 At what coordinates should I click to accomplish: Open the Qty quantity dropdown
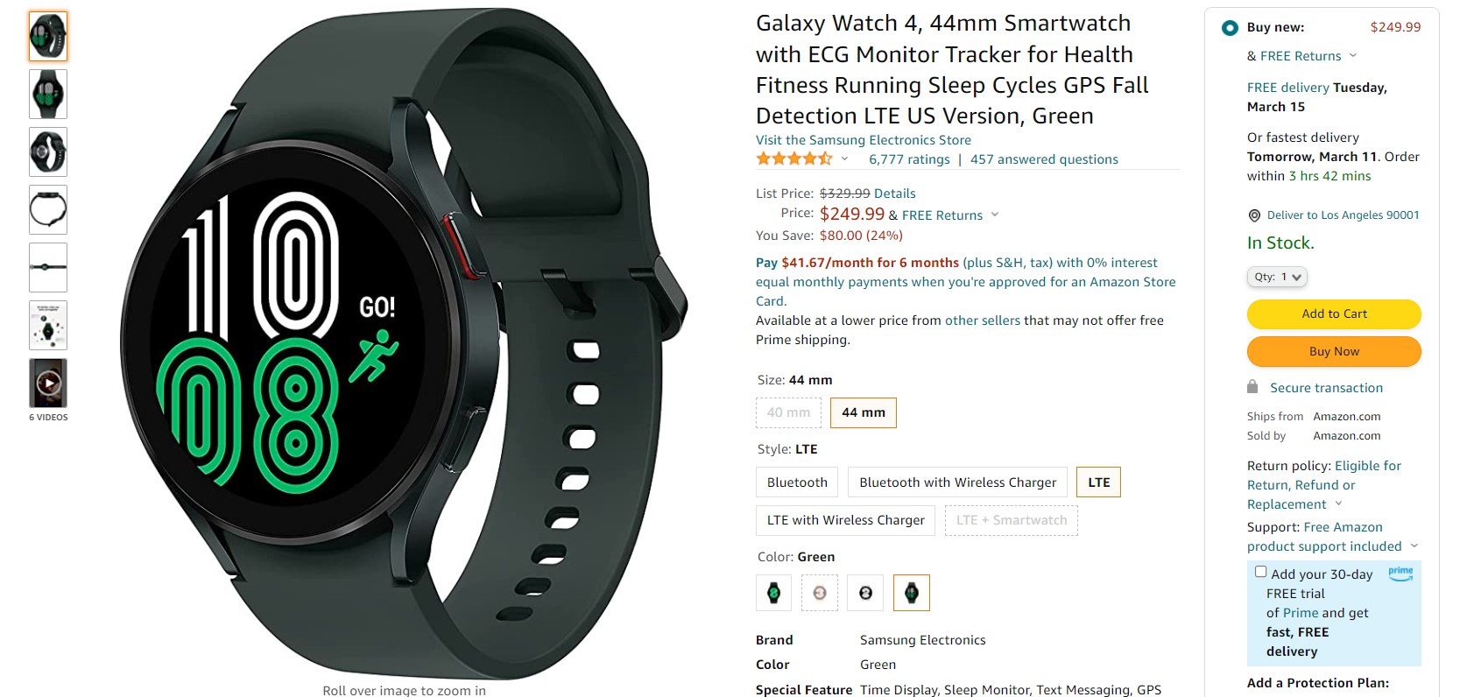click(x=1277, y=277)
